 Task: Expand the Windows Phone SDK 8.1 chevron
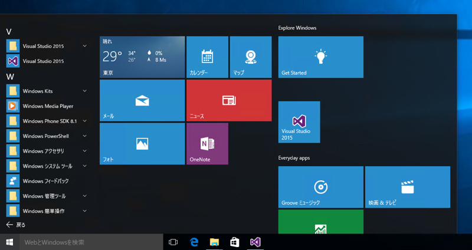coord(85,121)
